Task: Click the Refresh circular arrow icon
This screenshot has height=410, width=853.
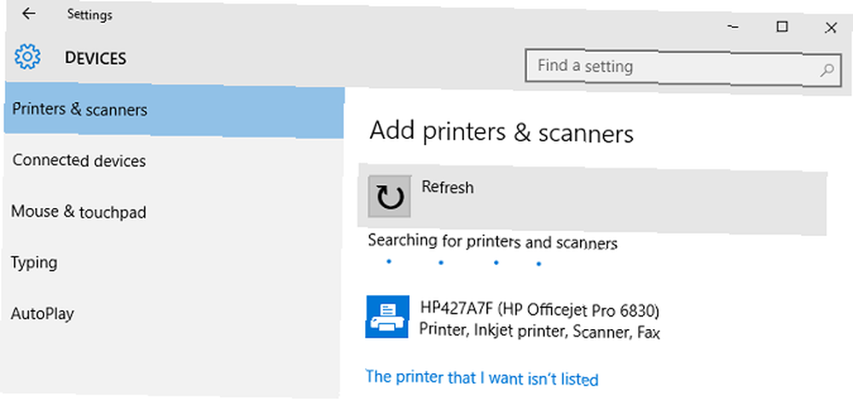Action: 390,197
